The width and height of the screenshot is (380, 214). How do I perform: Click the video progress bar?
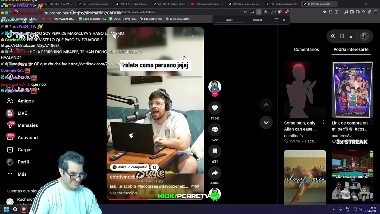pyautogui.click(x=155, y=199)
